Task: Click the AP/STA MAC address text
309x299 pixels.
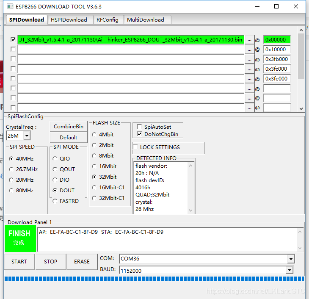Action: pyautogui.click(x=101, y=232)
